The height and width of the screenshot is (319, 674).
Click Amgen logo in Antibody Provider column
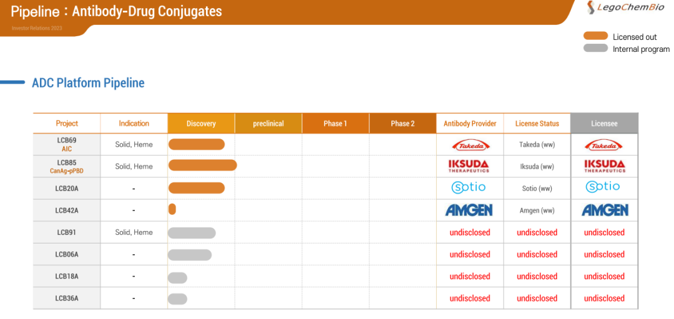[469, 210]
